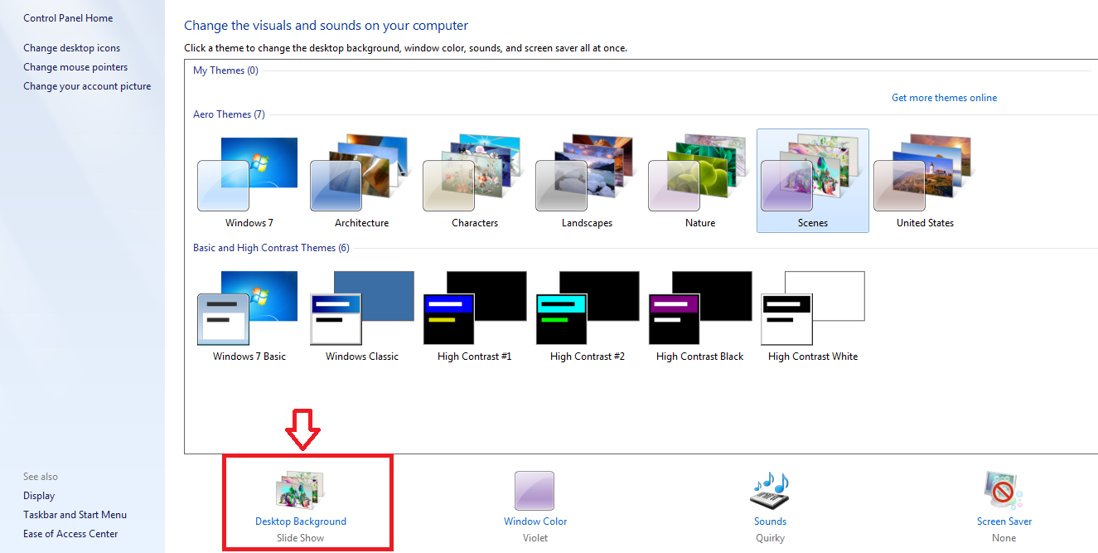Screen dimensions: 1098x553
Task: Click the Desktop Background link
Action: point(301,521)
